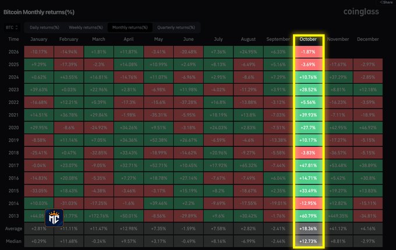Switch to the Quarterly returns(%) tab
This screenshot has width=396, height=250.
[176, 27]
